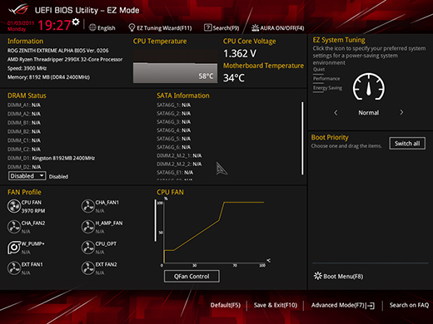Image resolution: width=433 pixels, height=324 pixels.
Task: Open the Disabled dropdown under DRAM Status
Action: tap(27, 176)
